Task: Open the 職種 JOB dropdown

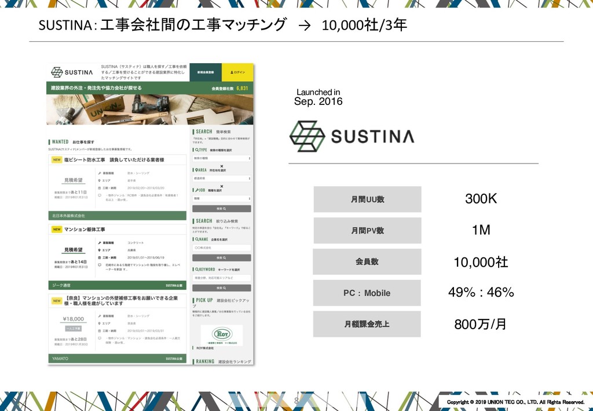Action: (x=222, y=198)
